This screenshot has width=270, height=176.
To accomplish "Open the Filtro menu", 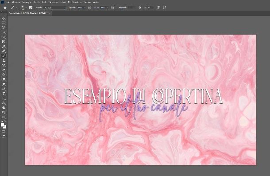I will [x=63, y=2].
